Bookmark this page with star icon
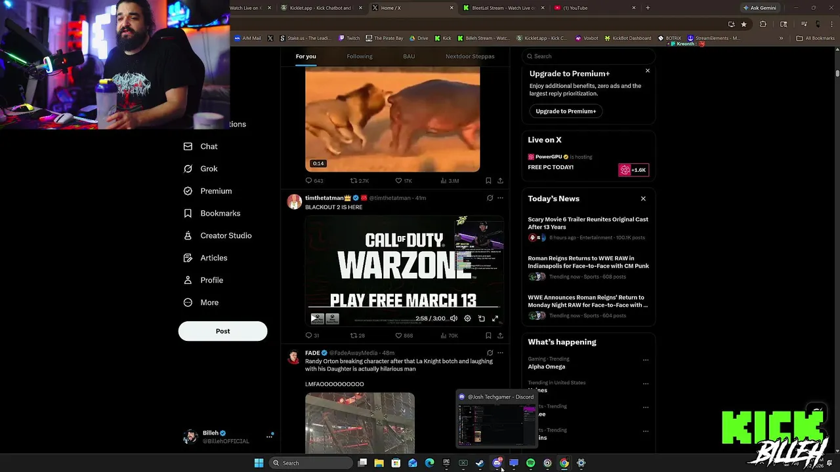The height and width of the screenshot is (472, 840). pos(744,24)
